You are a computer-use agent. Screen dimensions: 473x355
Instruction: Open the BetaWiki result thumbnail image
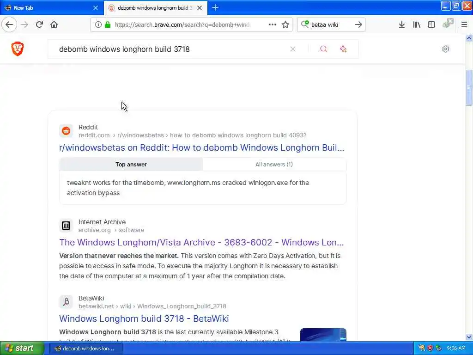point(323,335)
